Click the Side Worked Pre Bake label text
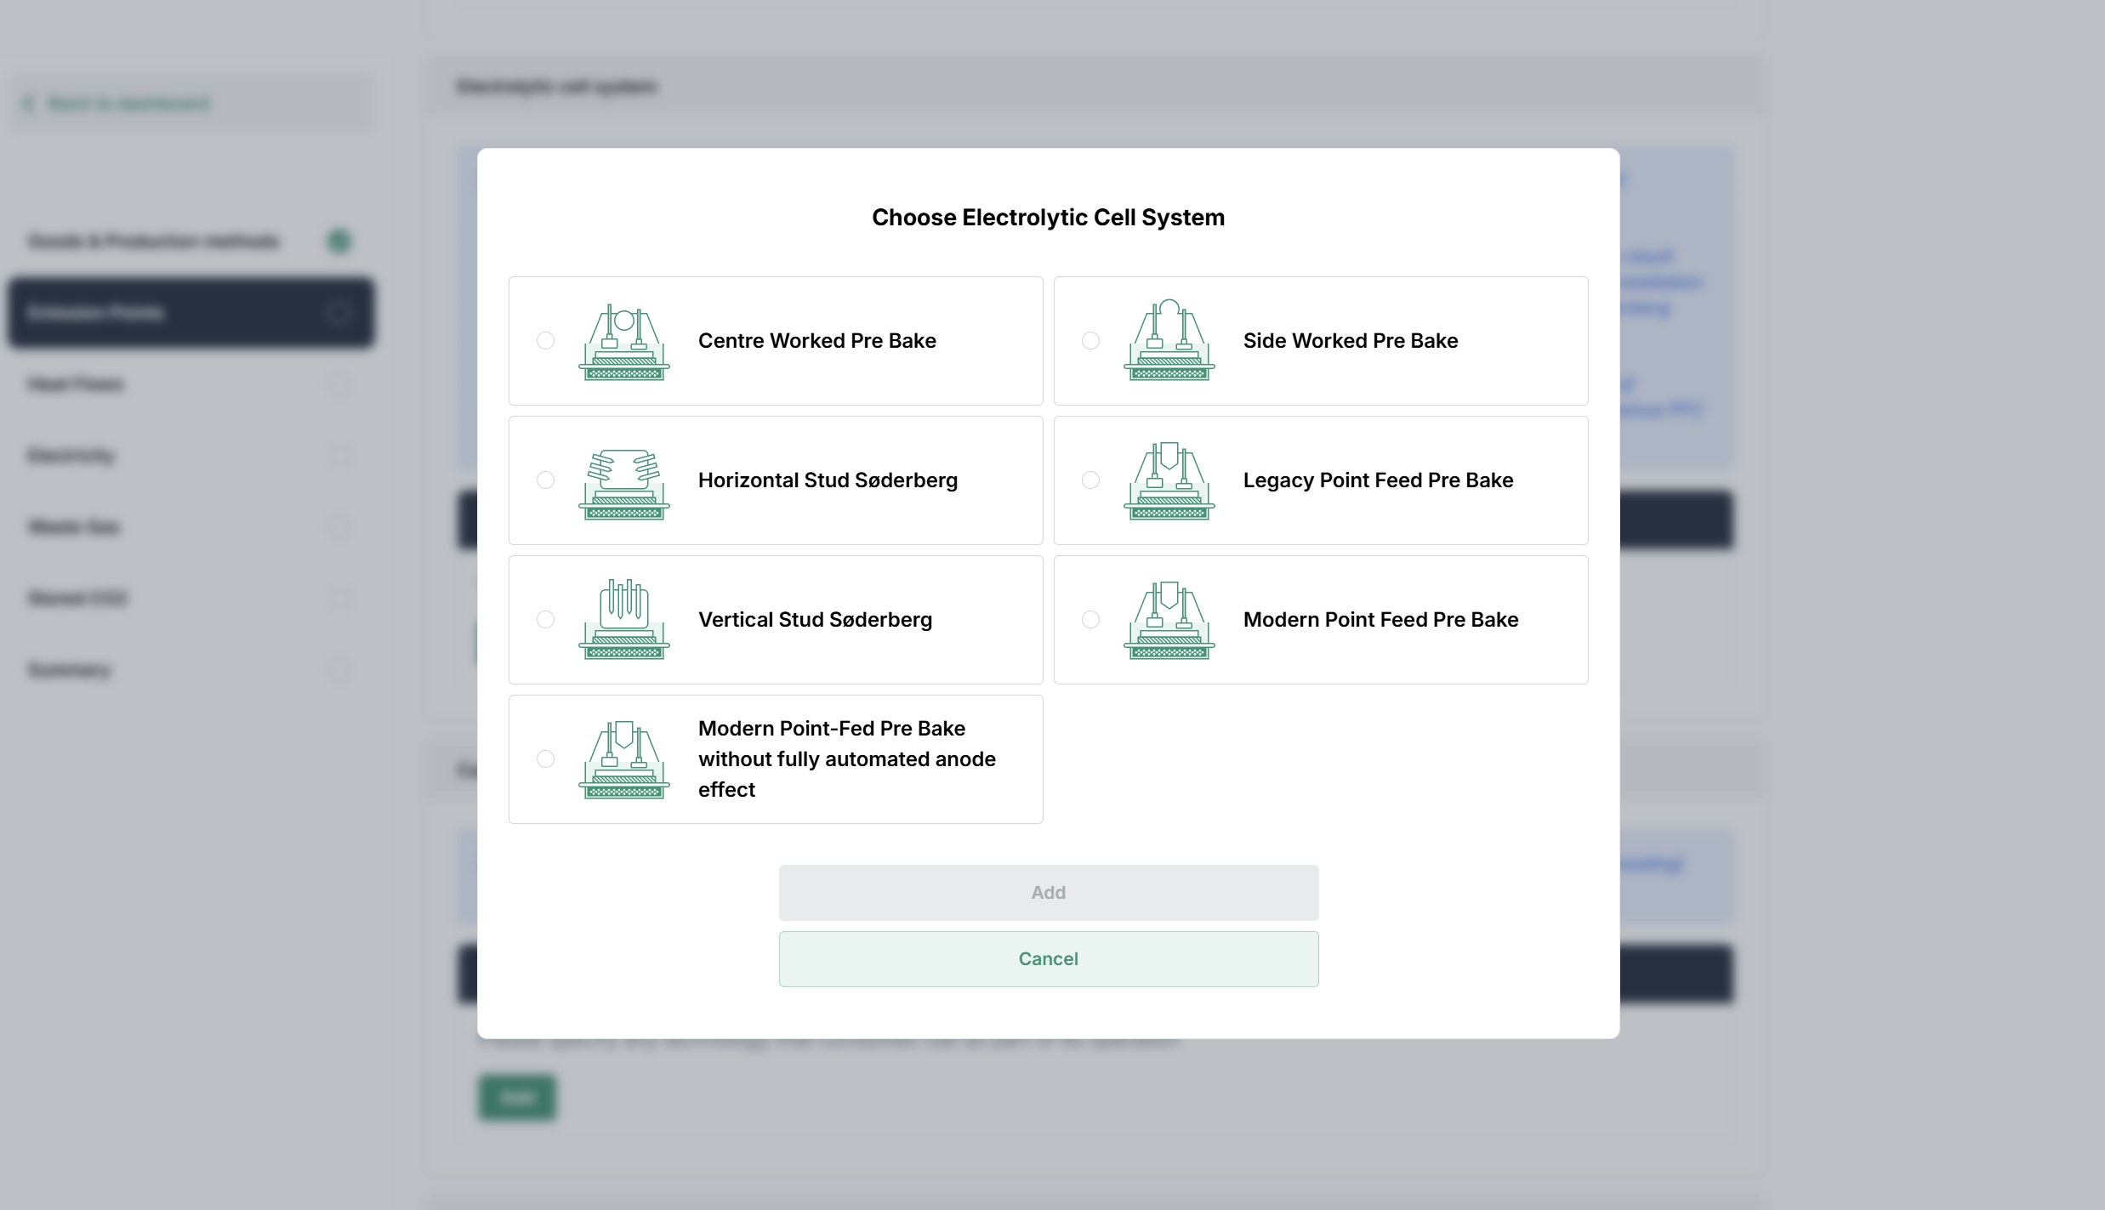Image resolution: width=2105 pixels, height=1210 pixels. (x=1351, y=341)
